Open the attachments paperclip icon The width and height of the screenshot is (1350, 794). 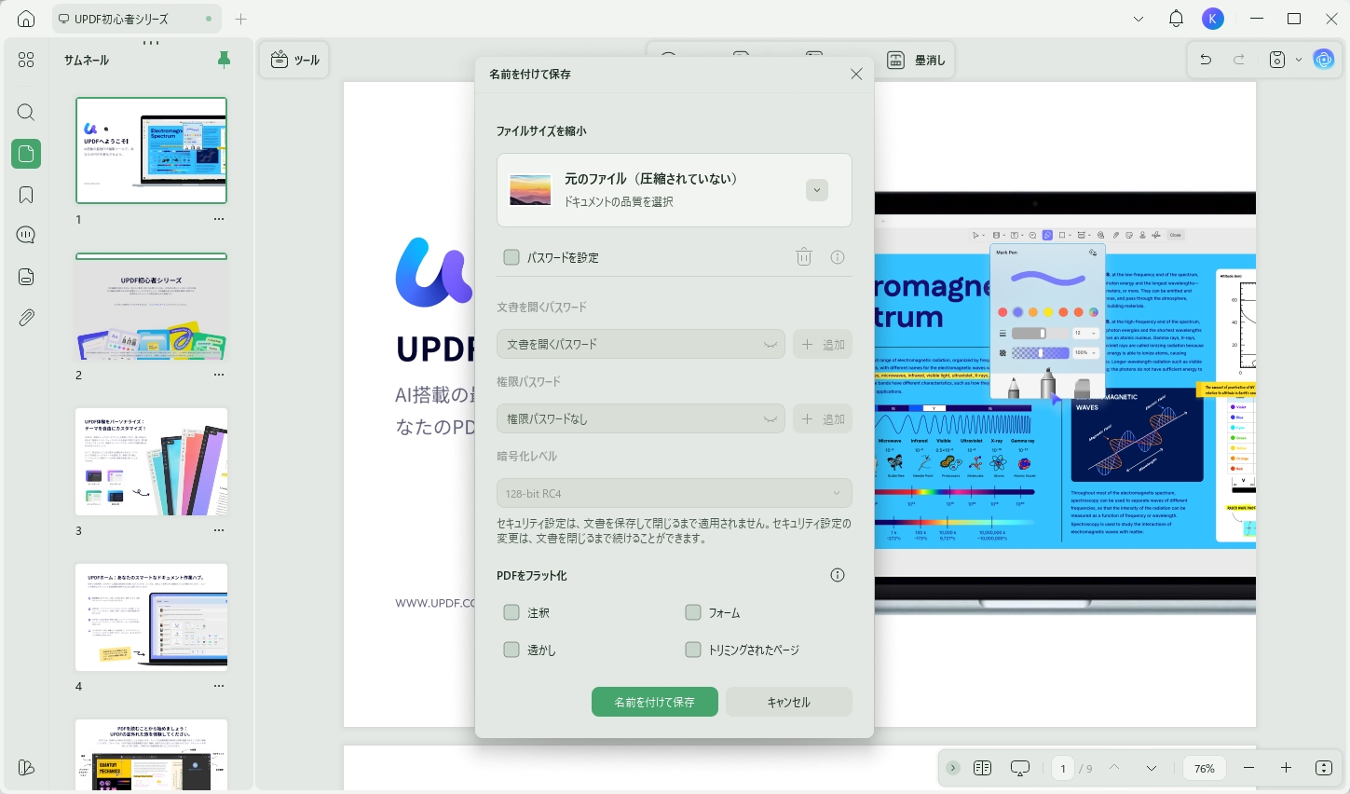[26, 318]
